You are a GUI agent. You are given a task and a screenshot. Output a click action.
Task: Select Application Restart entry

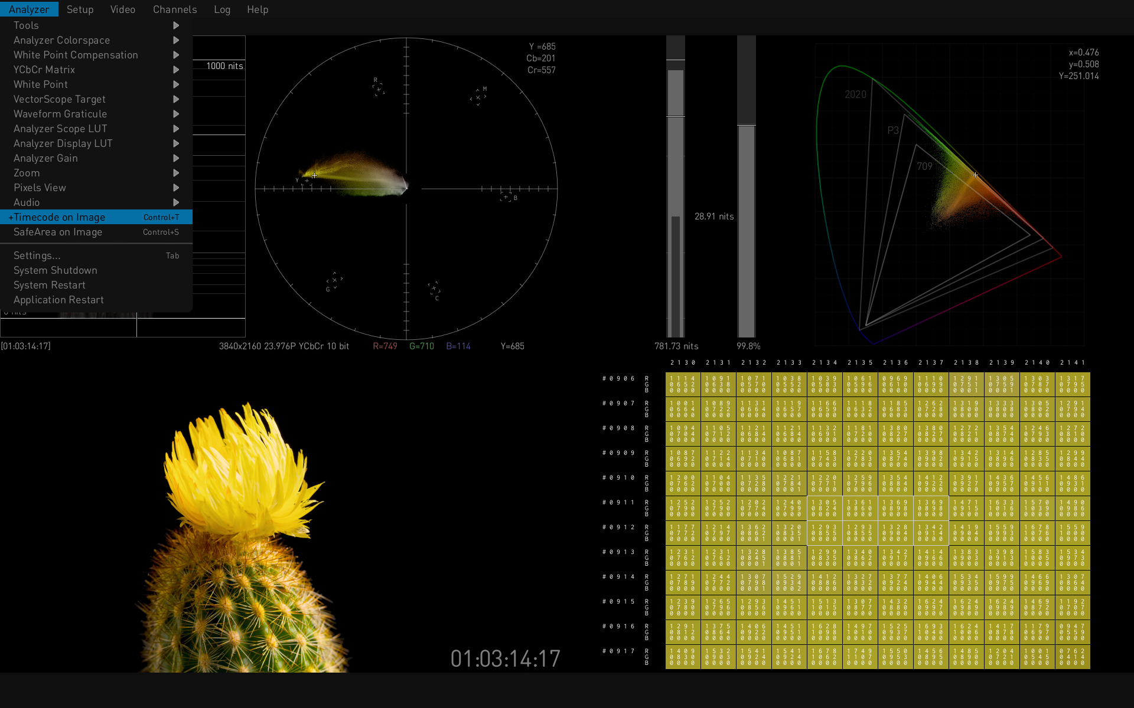click(58, 300)
